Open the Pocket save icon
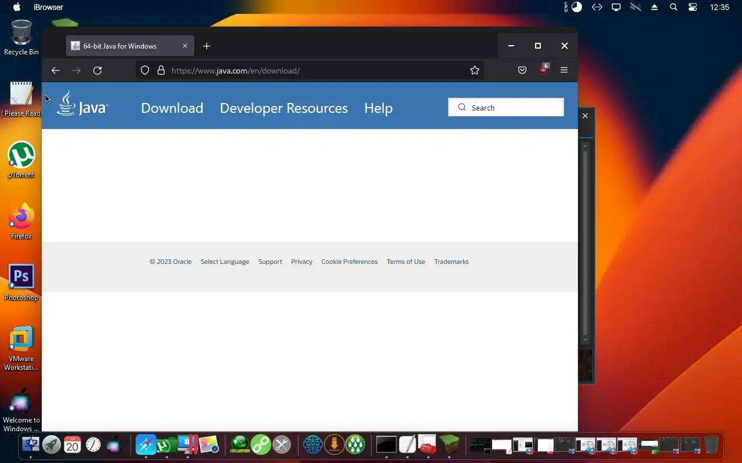Viewport: 742px width, 463px height. point(522,71)
